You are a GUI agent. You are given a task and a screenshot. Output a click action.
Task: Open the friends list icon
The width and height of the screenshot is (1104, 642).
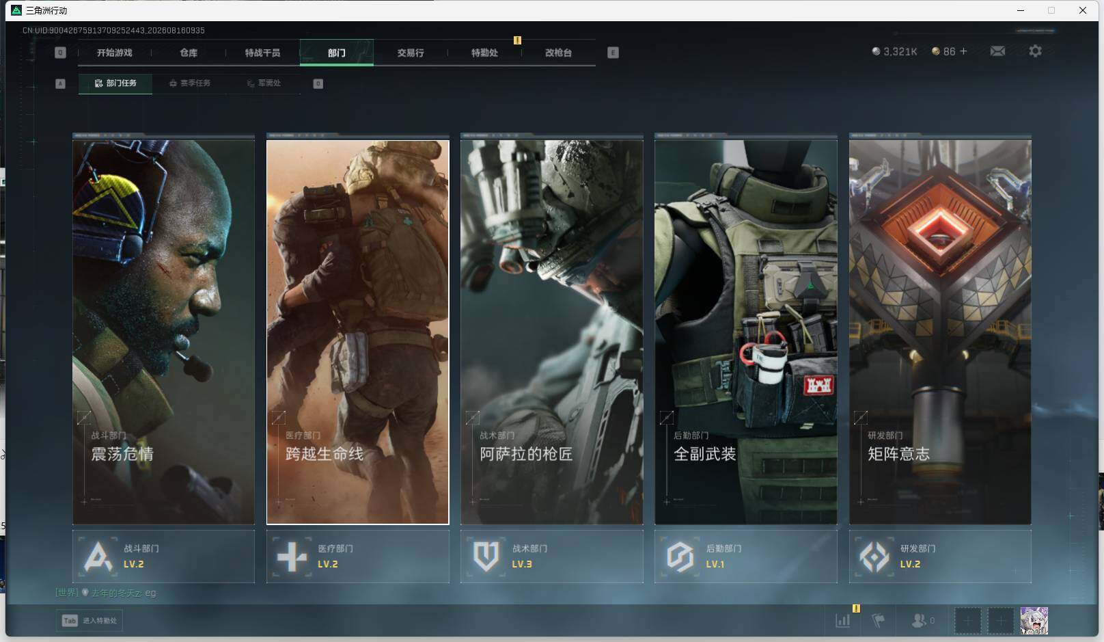920,621
